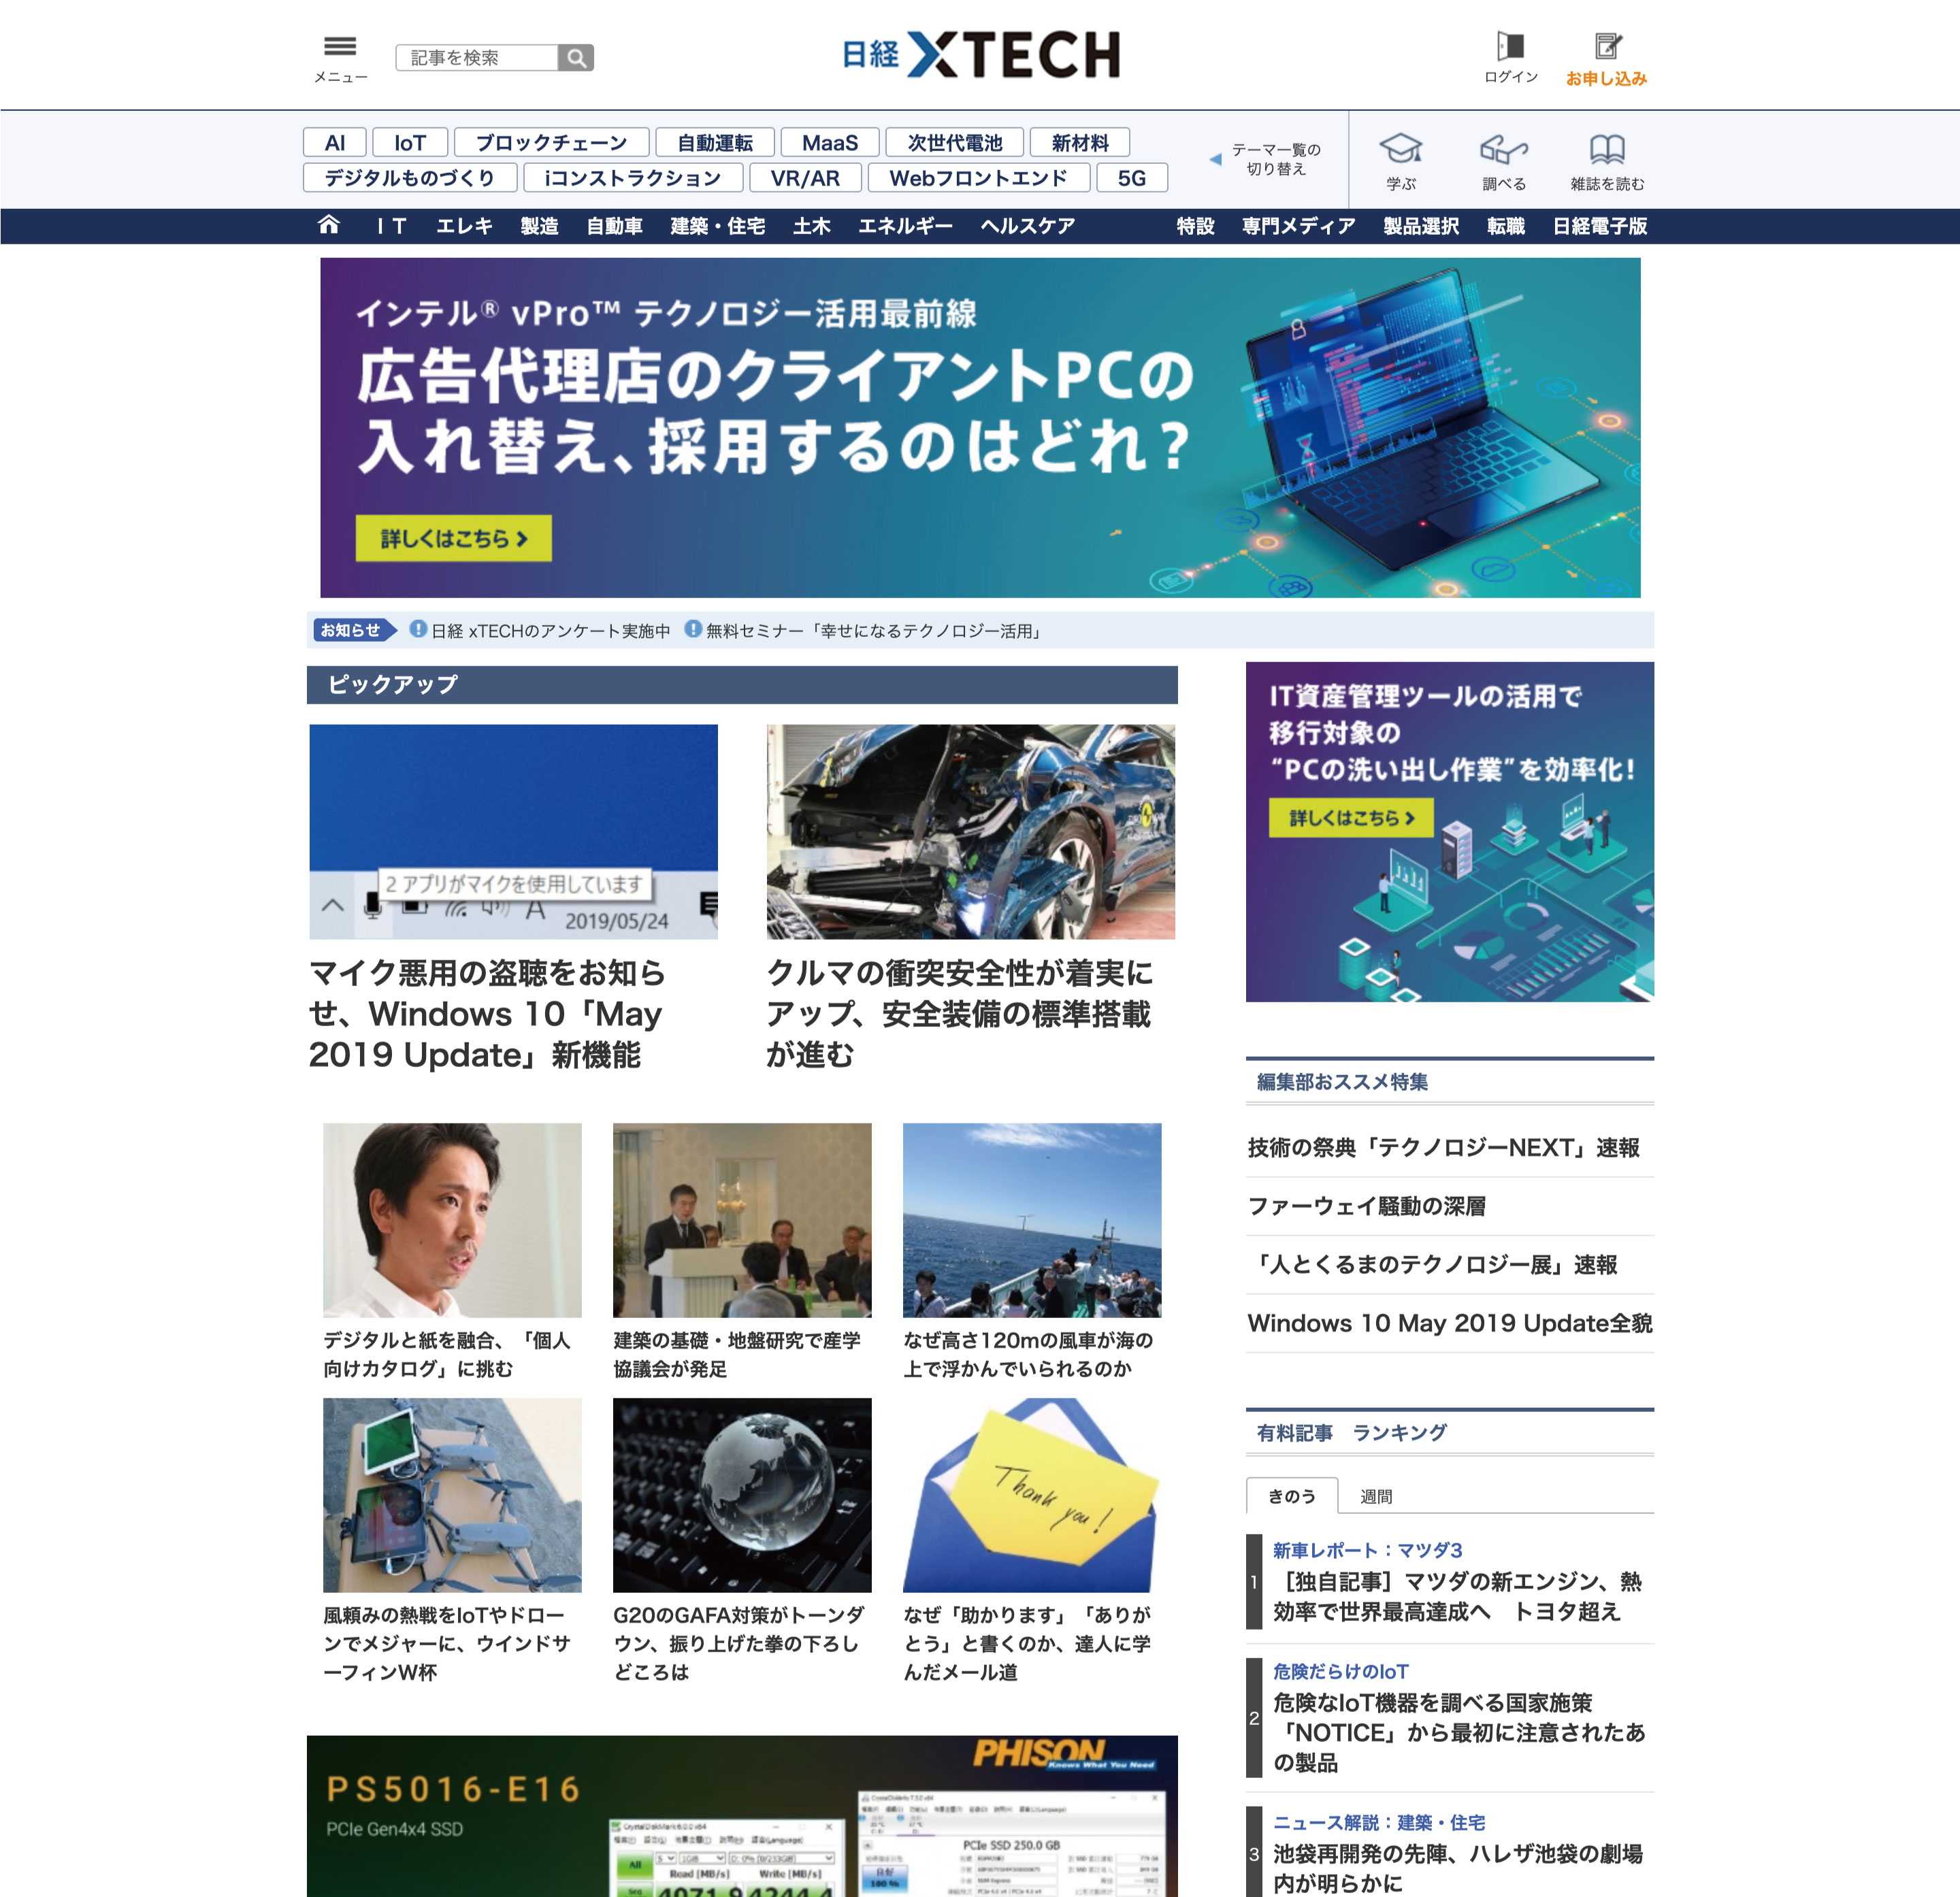Click 詳しくはこちら on the vPro banner
Viewport: 1960px width, 1897px height.
454,538
